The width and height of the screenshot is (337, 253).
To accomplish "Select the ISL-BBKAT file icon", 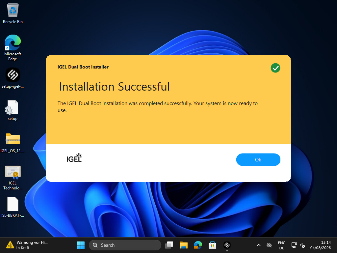I will tap(13, 207).
